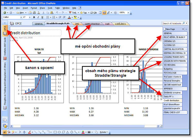Open the File menu
Screen dimensions: 193x138
click(5, 8)
